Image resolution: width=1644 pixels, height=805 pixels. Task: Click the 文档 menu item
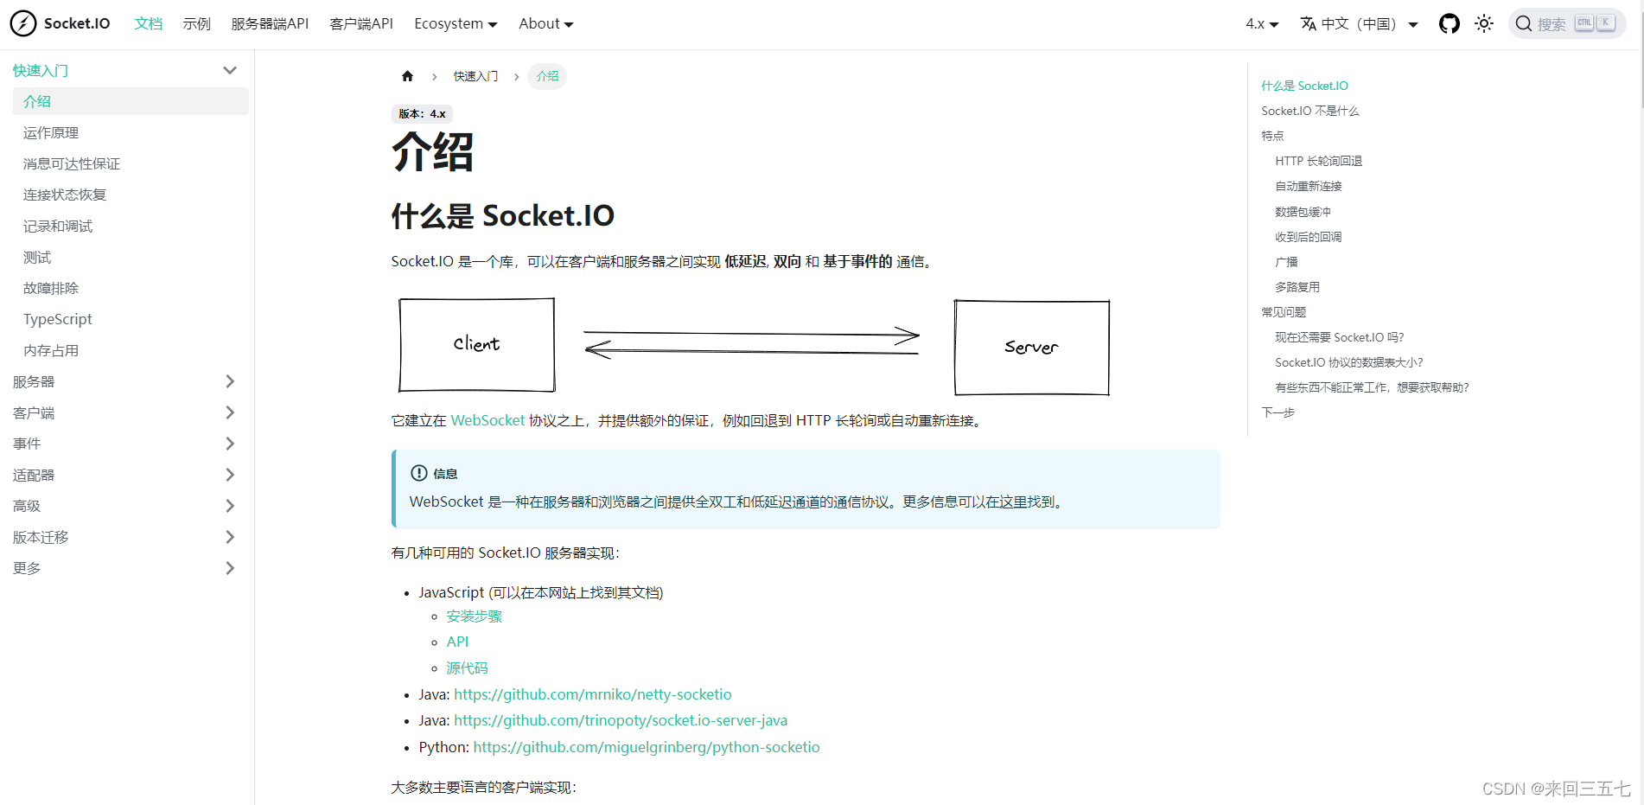[x=148, y=23]
